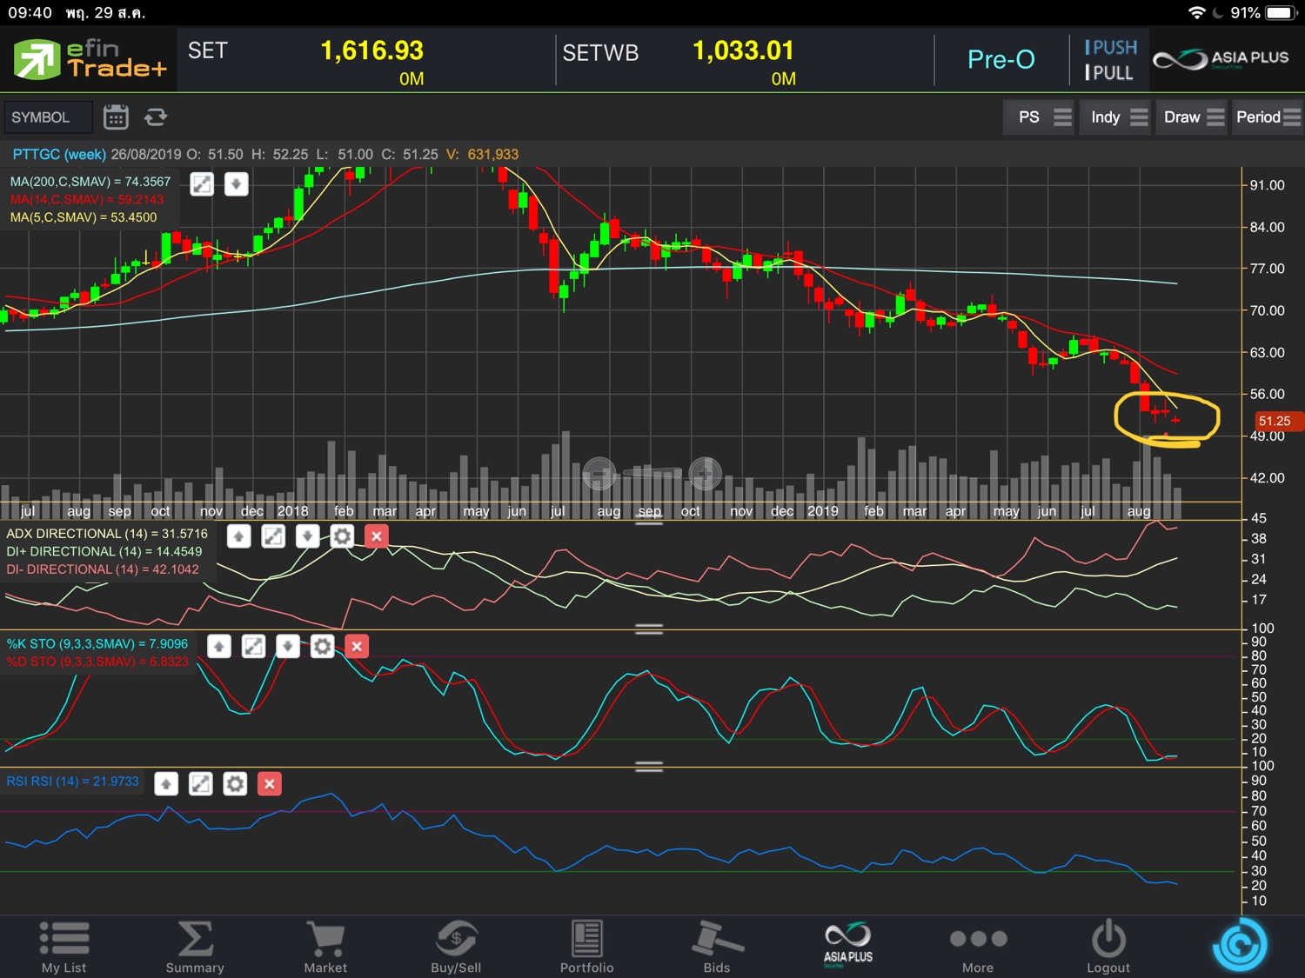Tap the SYMBOL input field
This screenshot has height=978, width=1305.
(x=48, y=117)
